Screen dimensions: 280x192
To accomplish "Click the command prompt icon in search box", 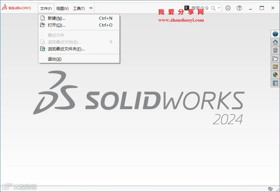I will tap(187, 8).
